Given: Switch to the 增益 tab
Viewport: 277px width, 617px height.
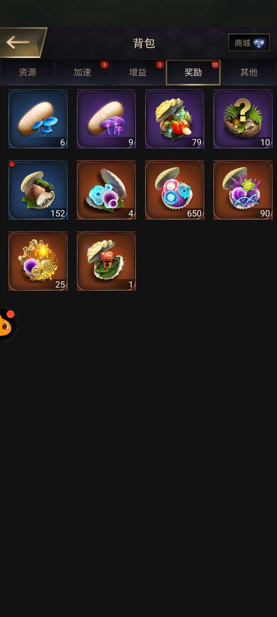Looking at the screenshot, I should (138, 72).
